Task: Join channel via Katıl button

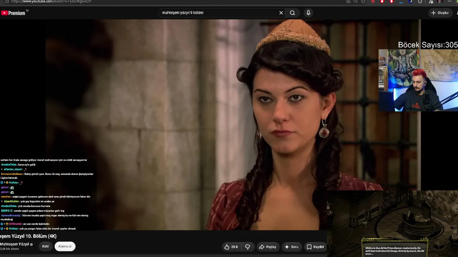Action: [45, 246]
